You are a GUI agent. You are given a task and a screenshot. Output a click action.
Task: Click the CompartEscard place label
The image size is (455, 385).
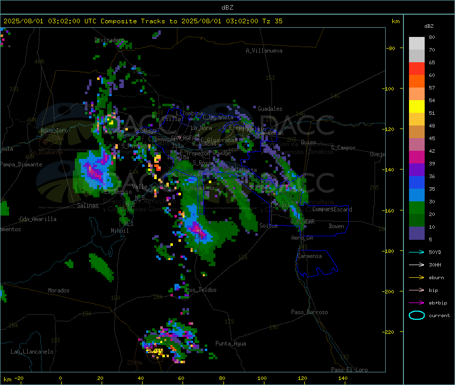coord(332,209)
